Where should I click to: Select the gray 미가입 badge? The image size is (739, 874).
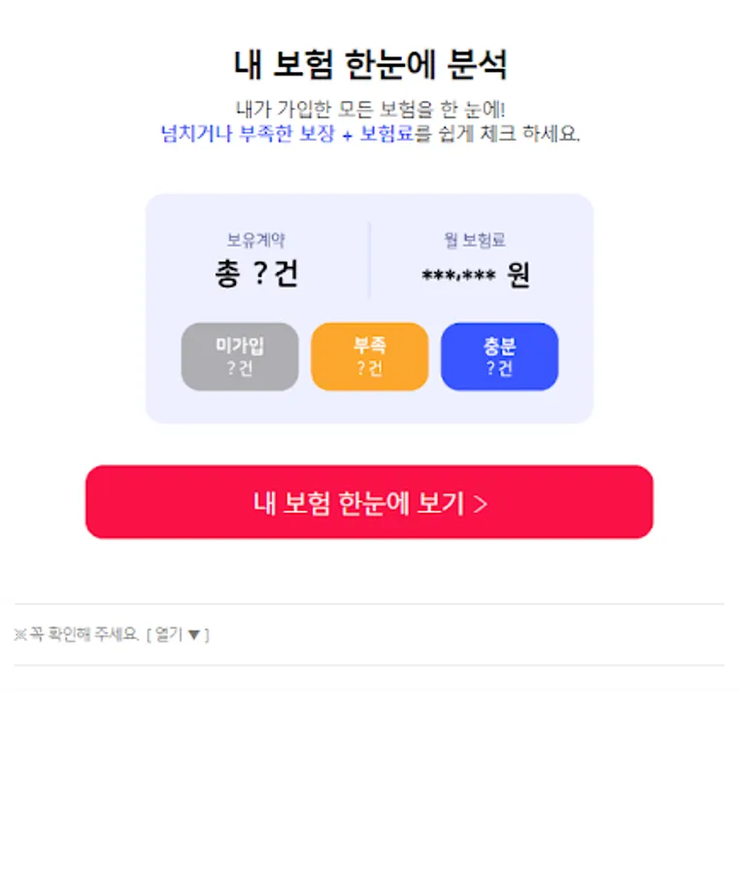tap(240, 356)
